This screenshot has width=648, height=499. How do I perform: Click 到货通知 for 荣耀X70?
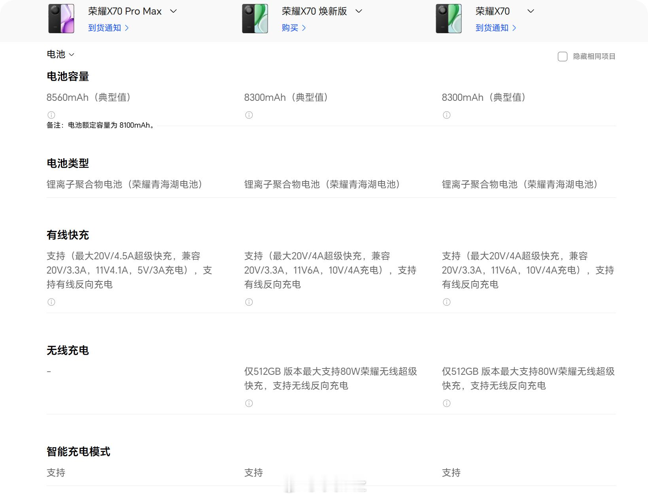click(496, 28)
